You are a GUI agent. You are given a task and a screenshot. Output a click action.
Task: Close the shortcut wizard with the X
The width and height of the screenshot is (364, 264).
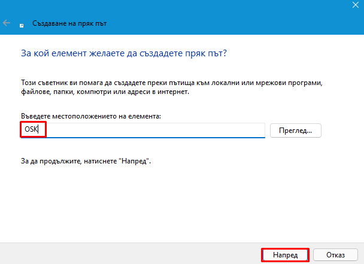pos(356,5)
